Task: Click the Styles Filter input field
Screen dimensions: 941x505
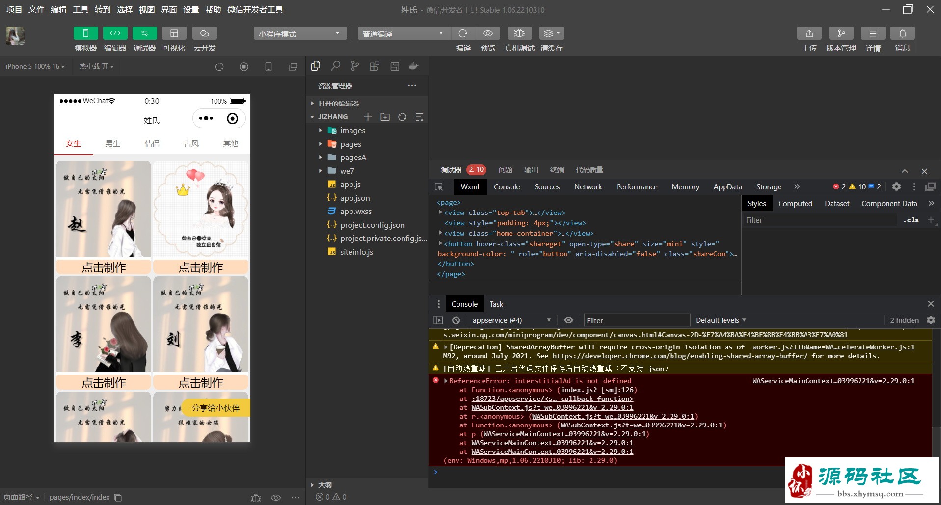Action: 820,220
